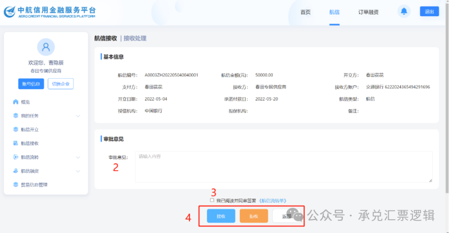Open the 《航信流转单》 link
The width and height of the screenshot is (449, 233).
coord(272,201)
